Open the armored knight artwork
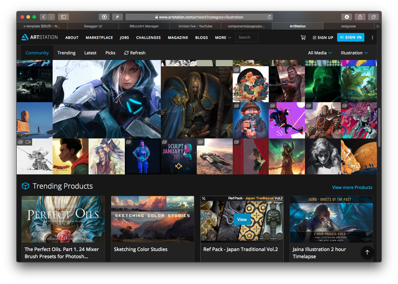 (197, 102)
